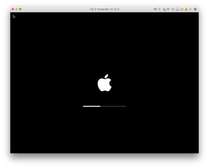This screenshot has height=168, width=209.
Task: Open the tablet device icon in the title bar
Action: pos(177,9)
